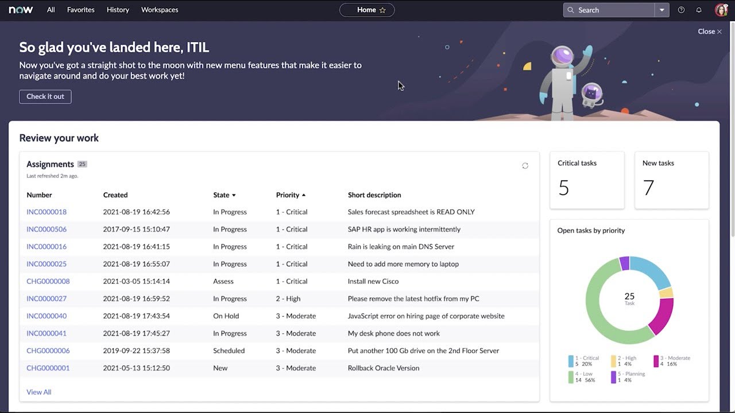
Task: Open the State column sort arrow
Action: point(234,196)
